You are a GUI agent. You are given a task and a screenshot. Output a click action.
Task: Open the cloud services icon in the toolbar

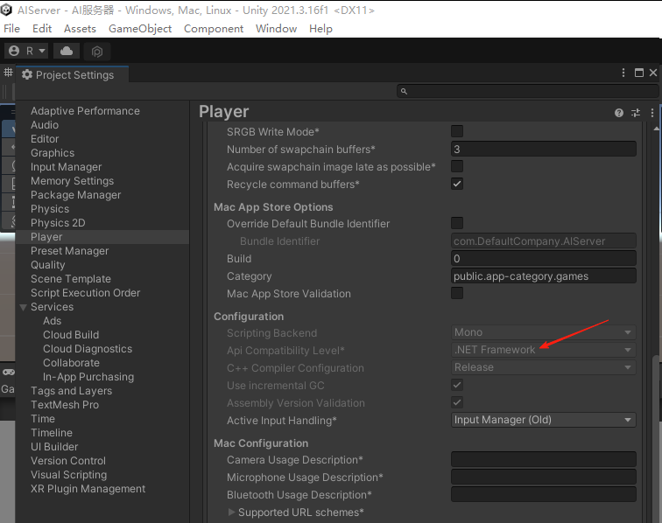tap(67, 51)
